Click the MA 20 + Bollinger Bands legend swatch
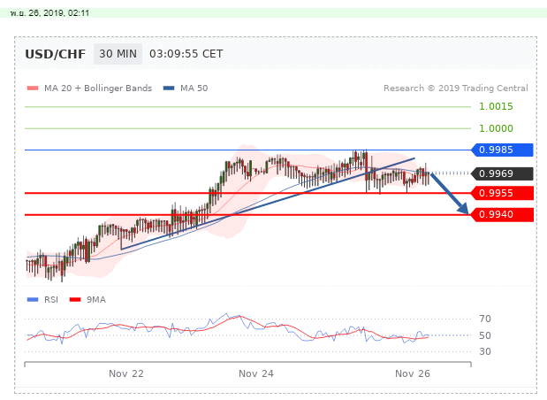 [33, 88]
